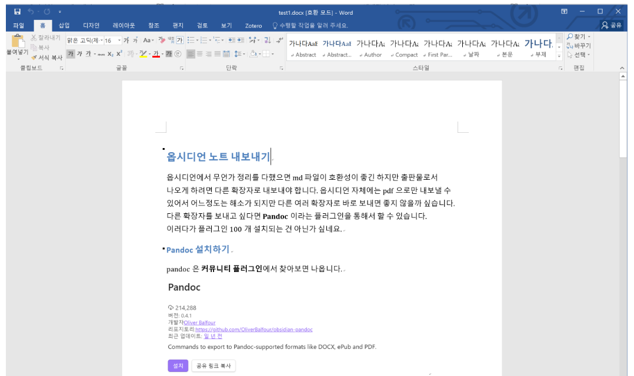
Task: Open the Aa change case dropdown
Action: [148, 40]
